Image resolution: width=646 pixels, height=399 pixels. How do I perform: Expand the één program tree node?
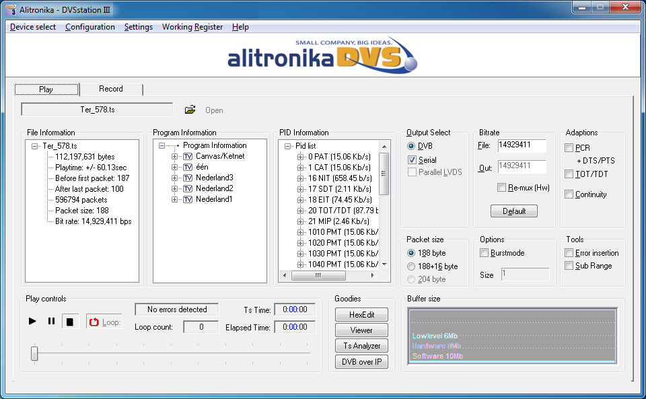(x=175, y=167)
